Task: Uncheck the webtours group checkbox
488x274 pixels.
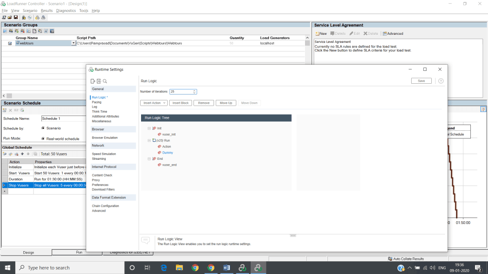Action: (10, 43)
